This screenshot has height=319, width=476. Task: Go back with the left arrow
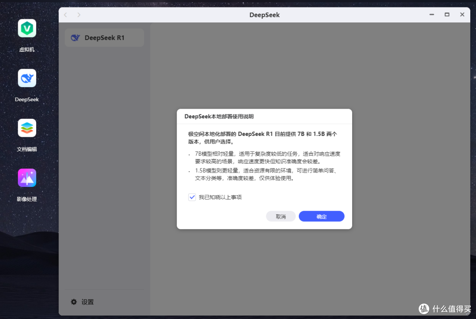(x=66, y=15)
